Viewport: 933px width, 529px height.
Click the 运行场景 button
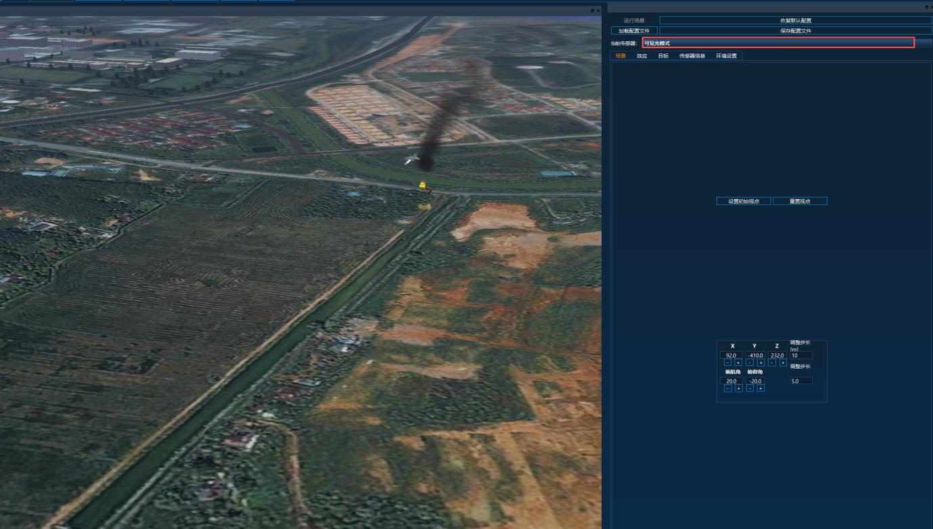coord(634,20)
